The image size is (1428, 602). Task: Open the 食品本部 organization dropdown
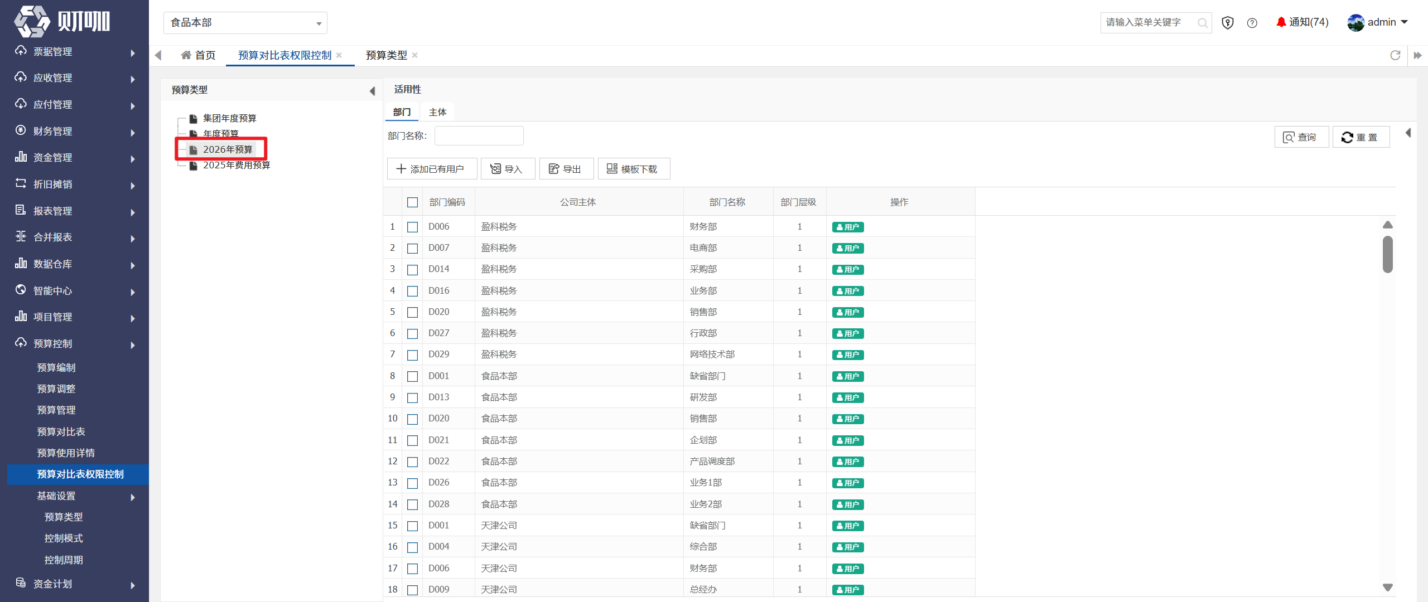245,23
